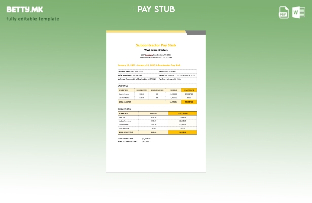Click the yellow YEAR TO DATE header in Earnings table
The height and width of the screenshot is (203, 312).
point(189,90)
